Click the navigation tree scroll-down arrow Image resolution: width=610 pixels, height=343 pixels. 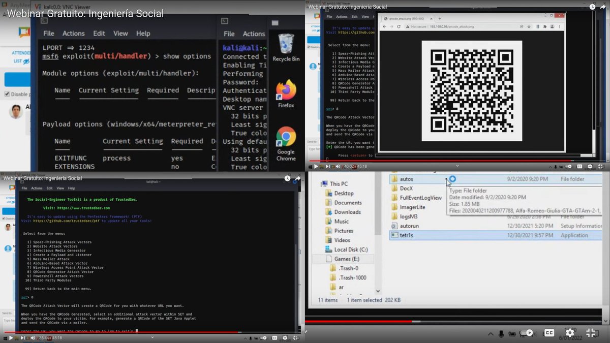pyautogui.click(x=378, y=291)
